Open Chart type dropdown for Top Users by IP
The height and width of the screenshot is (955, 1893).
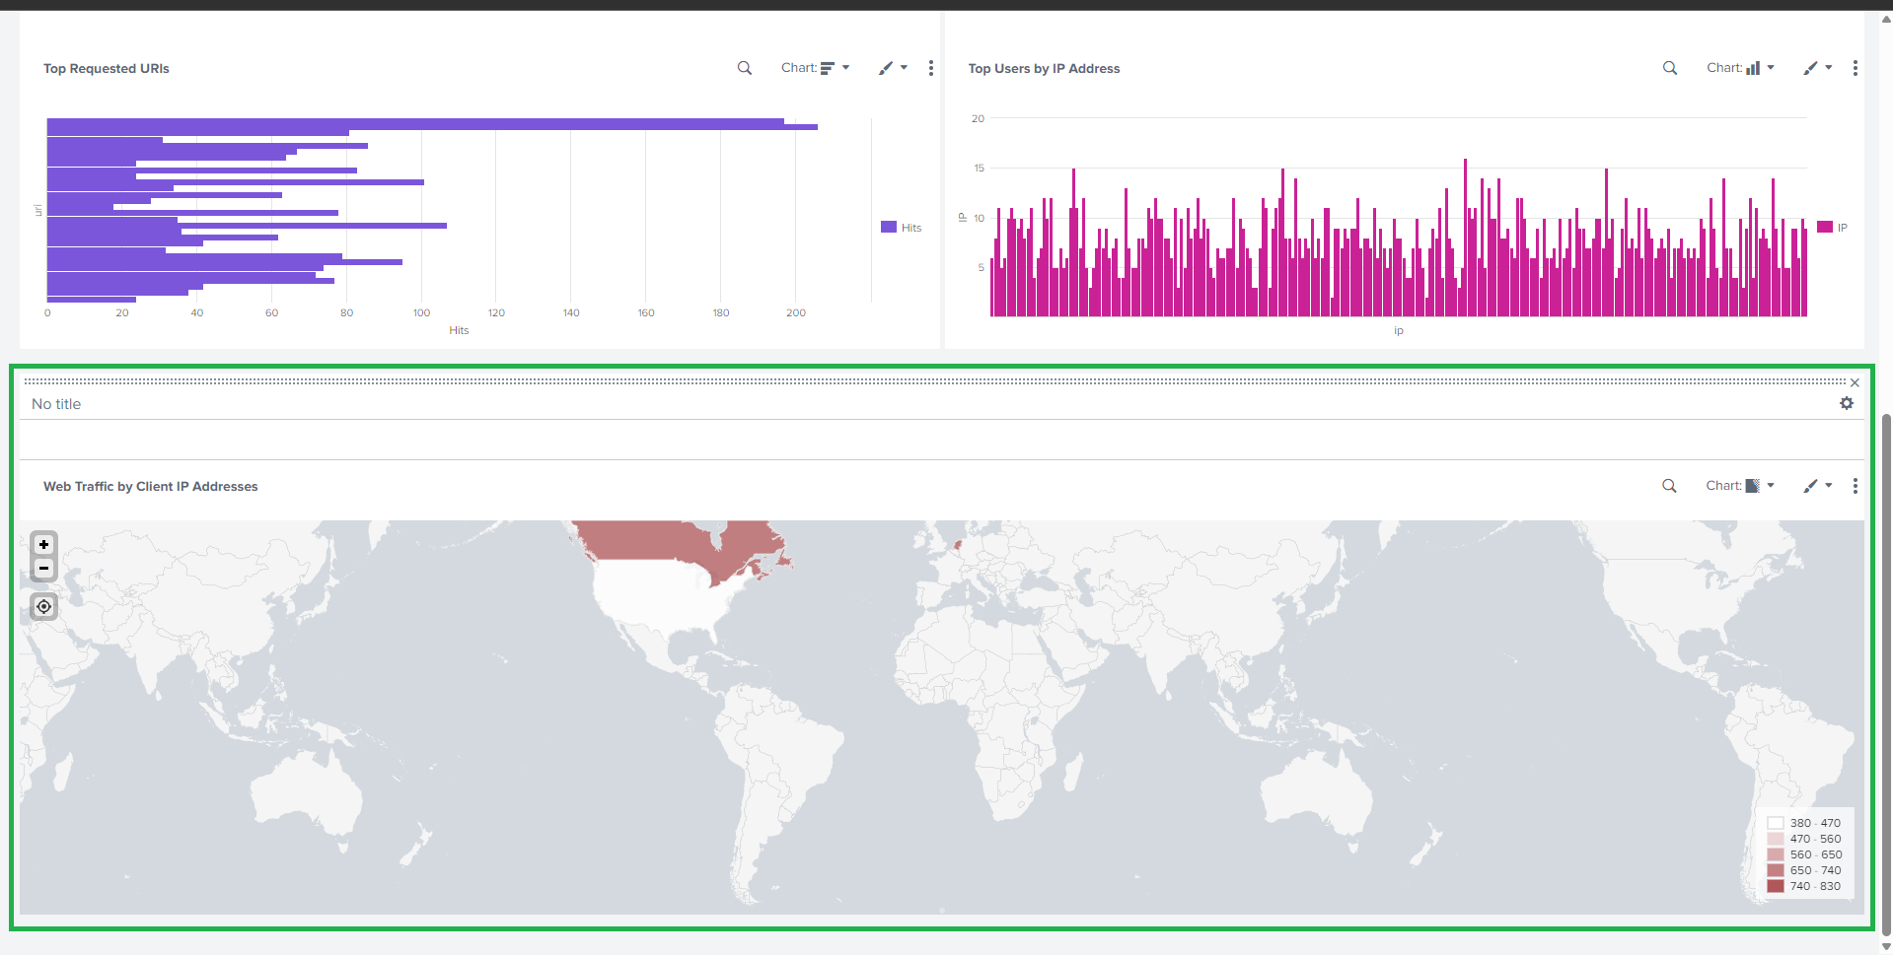pyautogui.click(x=1740, y=68)
